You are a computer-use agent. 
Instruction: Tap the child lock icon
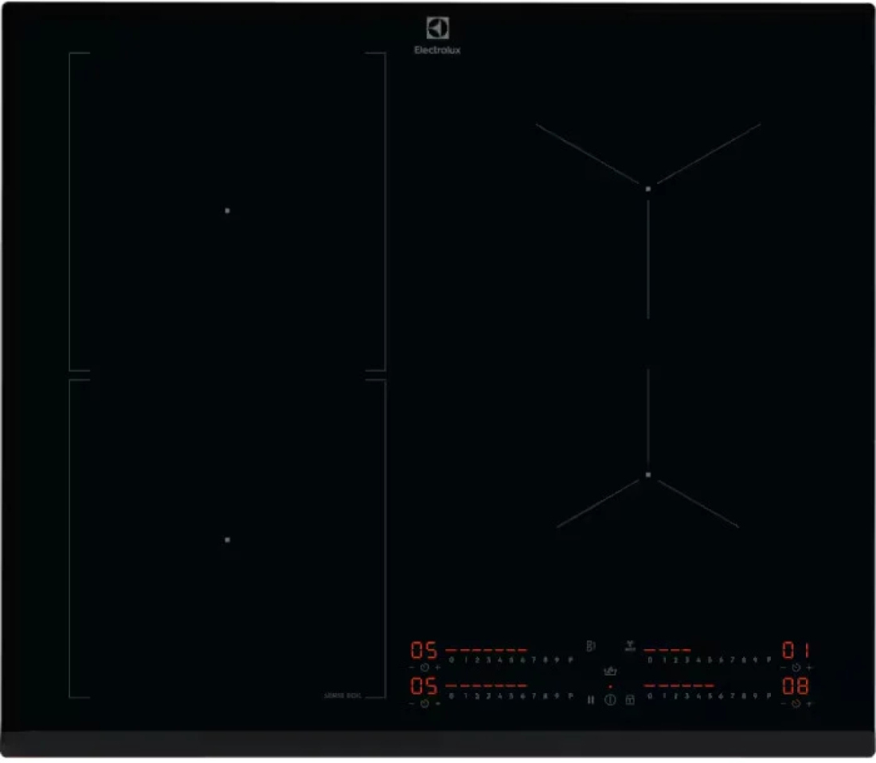[630, 700]
